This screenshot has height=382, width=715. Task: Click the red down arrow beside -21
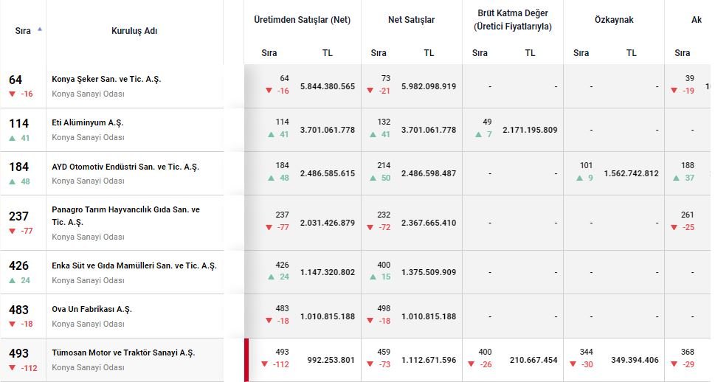click(370, 91)
